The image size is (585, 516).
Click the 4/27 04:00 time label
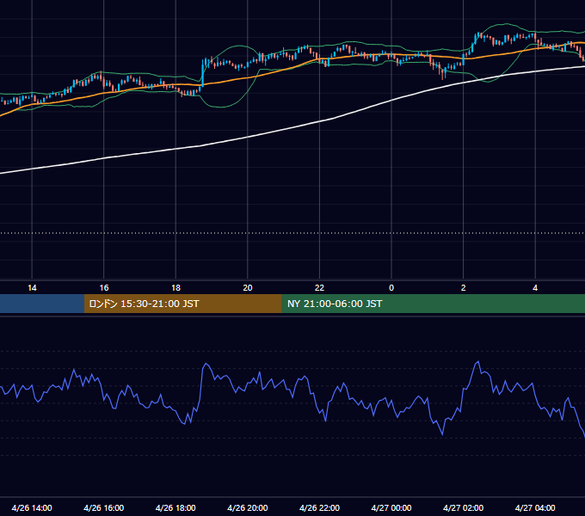[535, 507]
